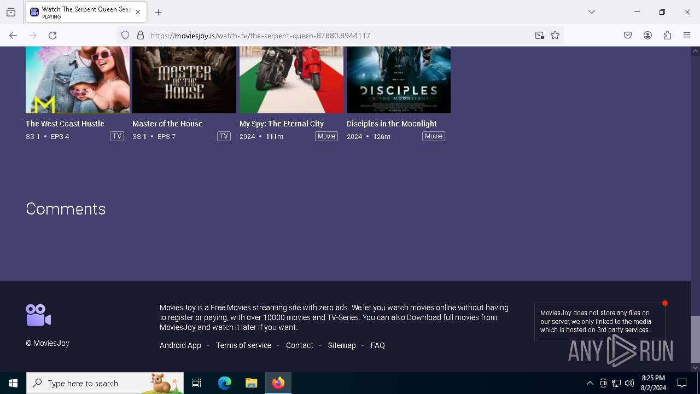Image resolution: width=700 pixels, height=394 pixels.
Task: Click scrollbar up arrow
Action: [x=695, y=51]
